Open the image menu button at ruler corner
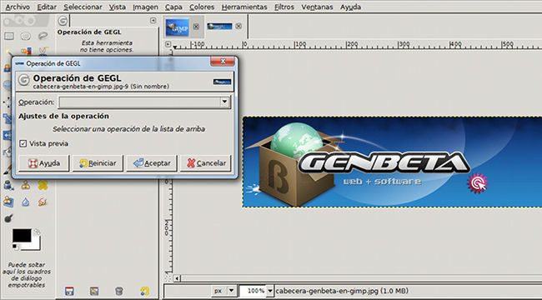The image size is (542, 300). (168, 44)
